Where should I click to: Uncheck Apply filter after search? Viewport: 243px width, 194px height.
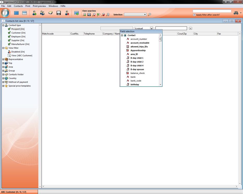(x=194, y=15)
